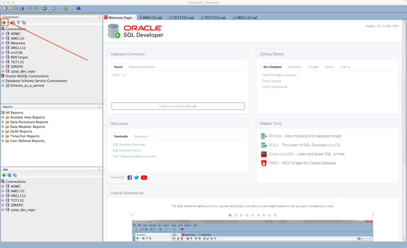
Task: Click next arrow in Feature Screenshots carousel
Action: tap(373, 215)
